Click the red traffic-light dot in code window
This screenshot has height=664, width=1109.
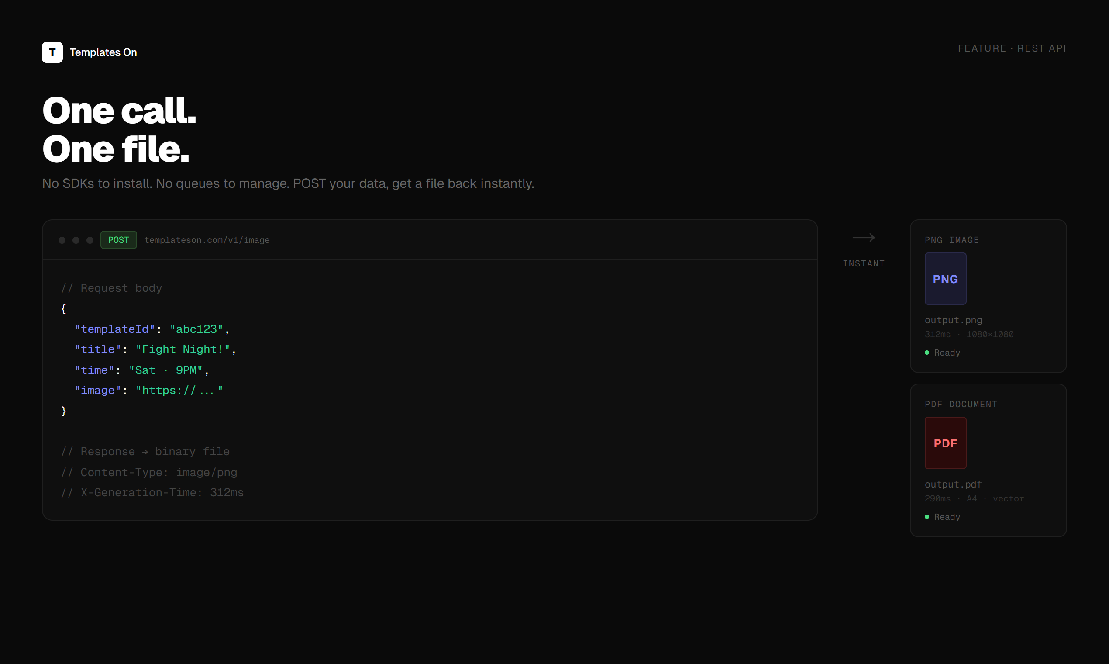[62, 240]
